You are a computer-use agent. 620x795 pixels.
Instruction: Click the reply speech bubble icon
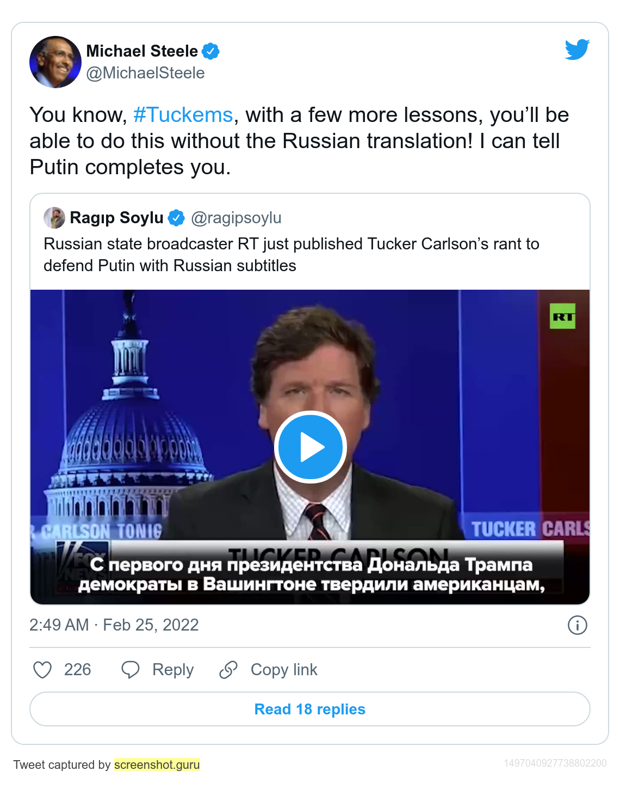click(131, 670)
